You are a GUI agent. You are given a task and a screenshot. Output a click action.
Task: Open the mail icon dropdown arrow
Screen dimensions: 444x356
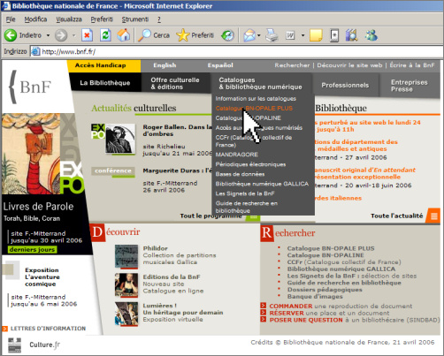(259, 35)
